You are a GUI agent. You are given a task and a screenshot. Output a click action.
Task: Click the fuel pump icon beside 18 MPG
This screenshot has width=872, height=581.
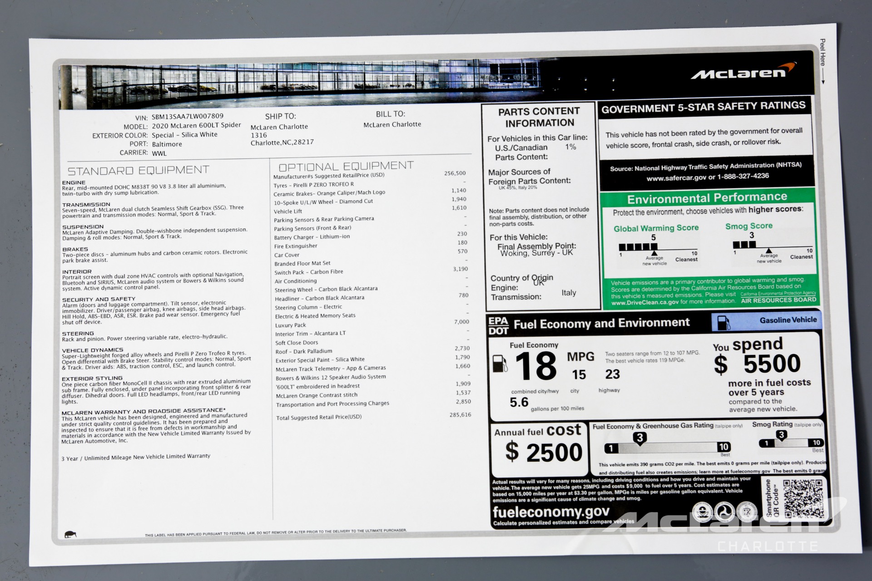[x=500, y=364]
